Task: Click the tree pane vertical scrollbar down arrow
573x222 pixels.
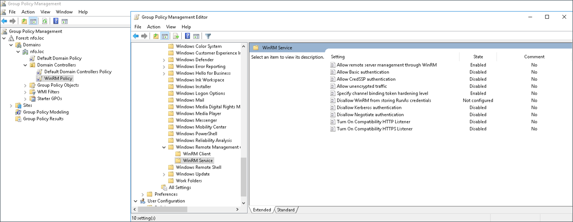Action: (243, 203)
